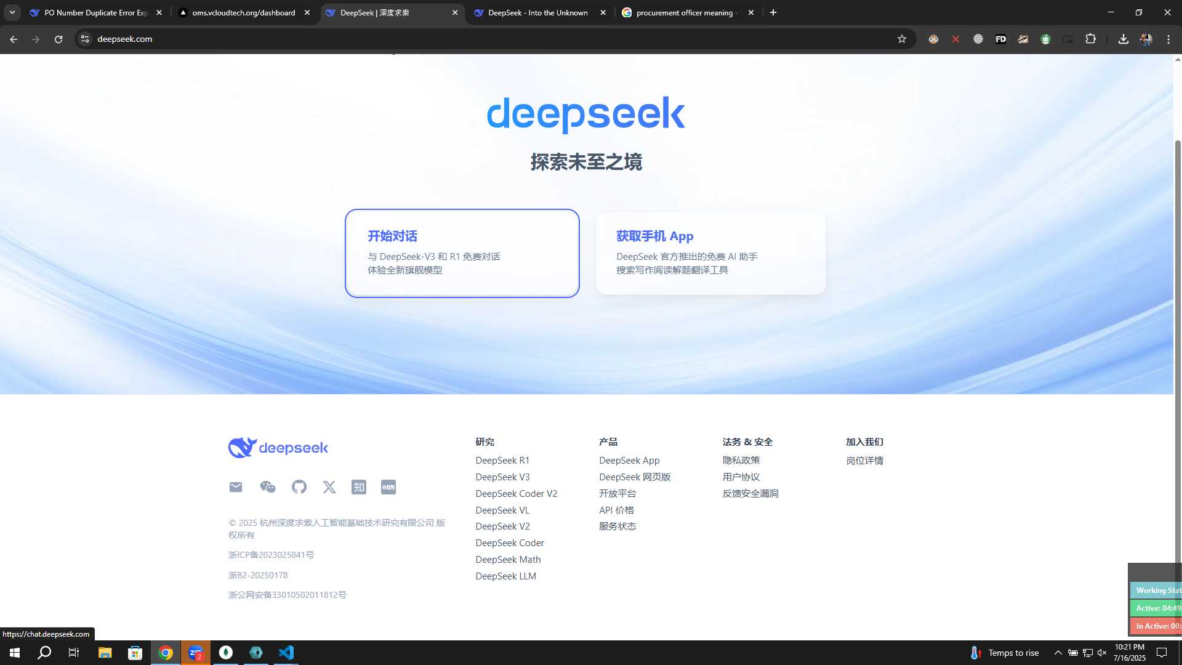The width and height of the screenshot is (1182, 665).
Task: Click the globe extension icon
Action: 978,39
